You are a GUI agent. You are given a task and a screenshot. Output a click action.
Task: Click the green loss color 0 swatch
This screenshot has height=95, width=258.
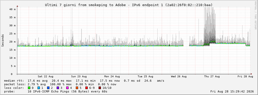click(x=29, y=88)
